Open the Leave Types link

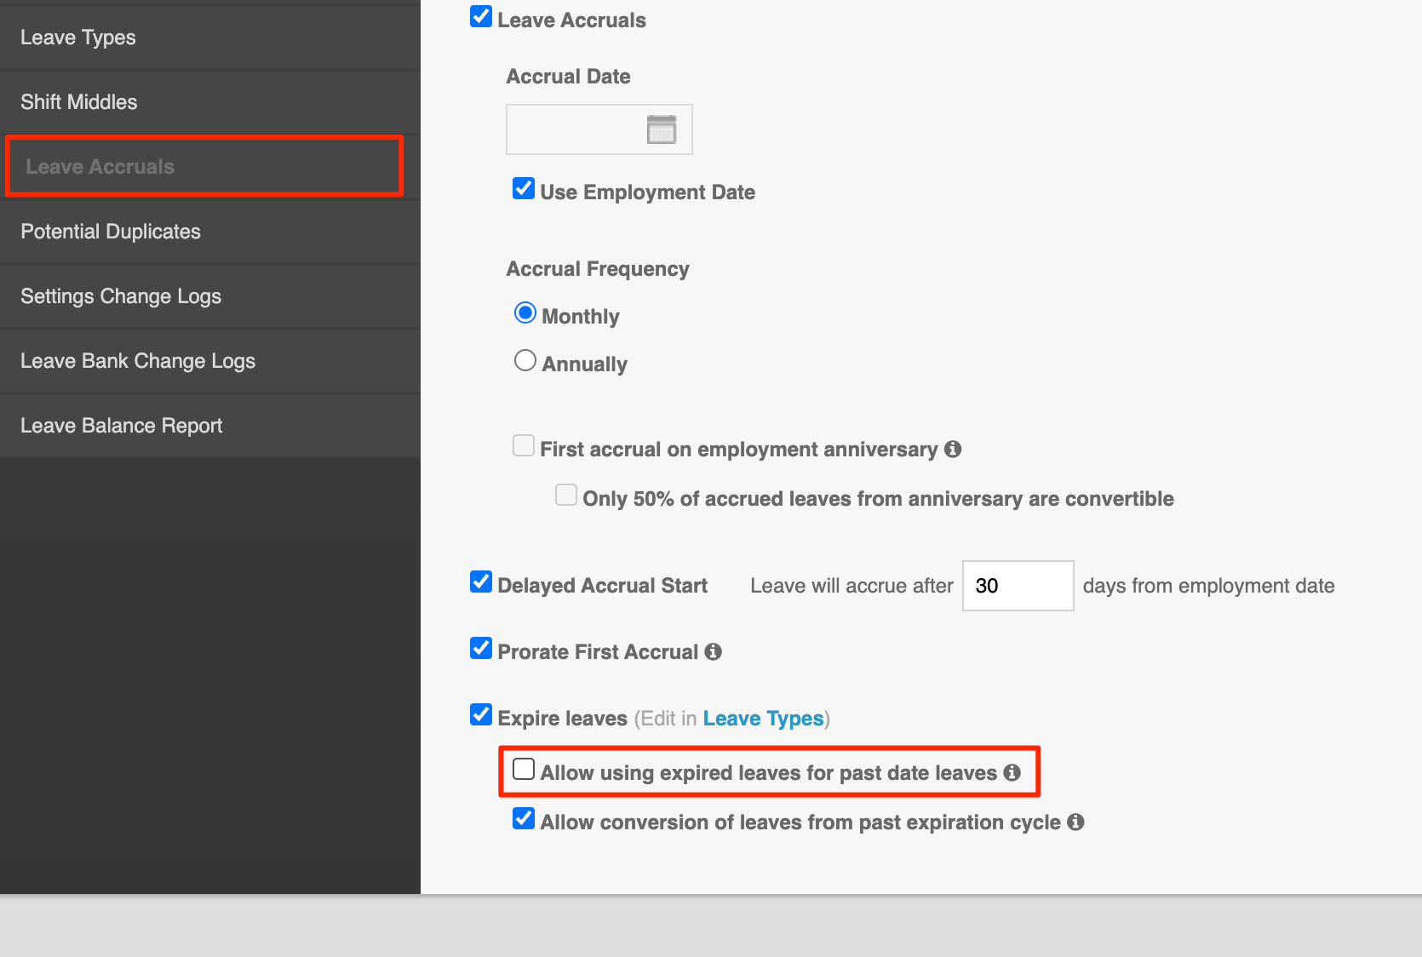(x=763, y=719)
